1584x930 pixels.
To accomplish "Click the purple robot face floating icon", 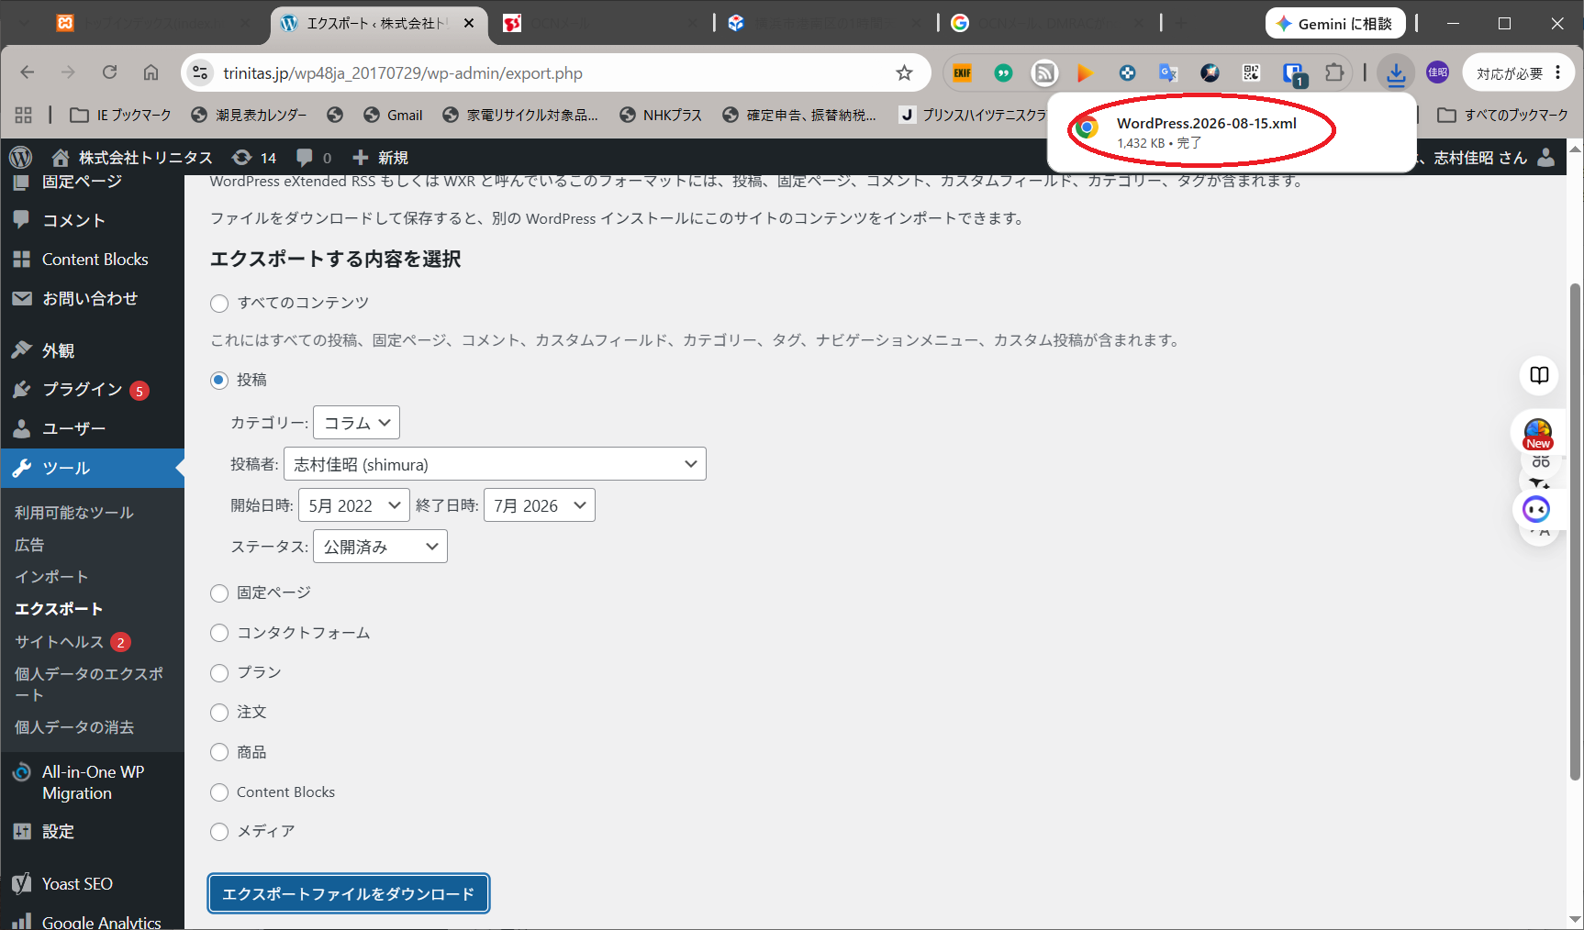I will [x=1536, y=509].
